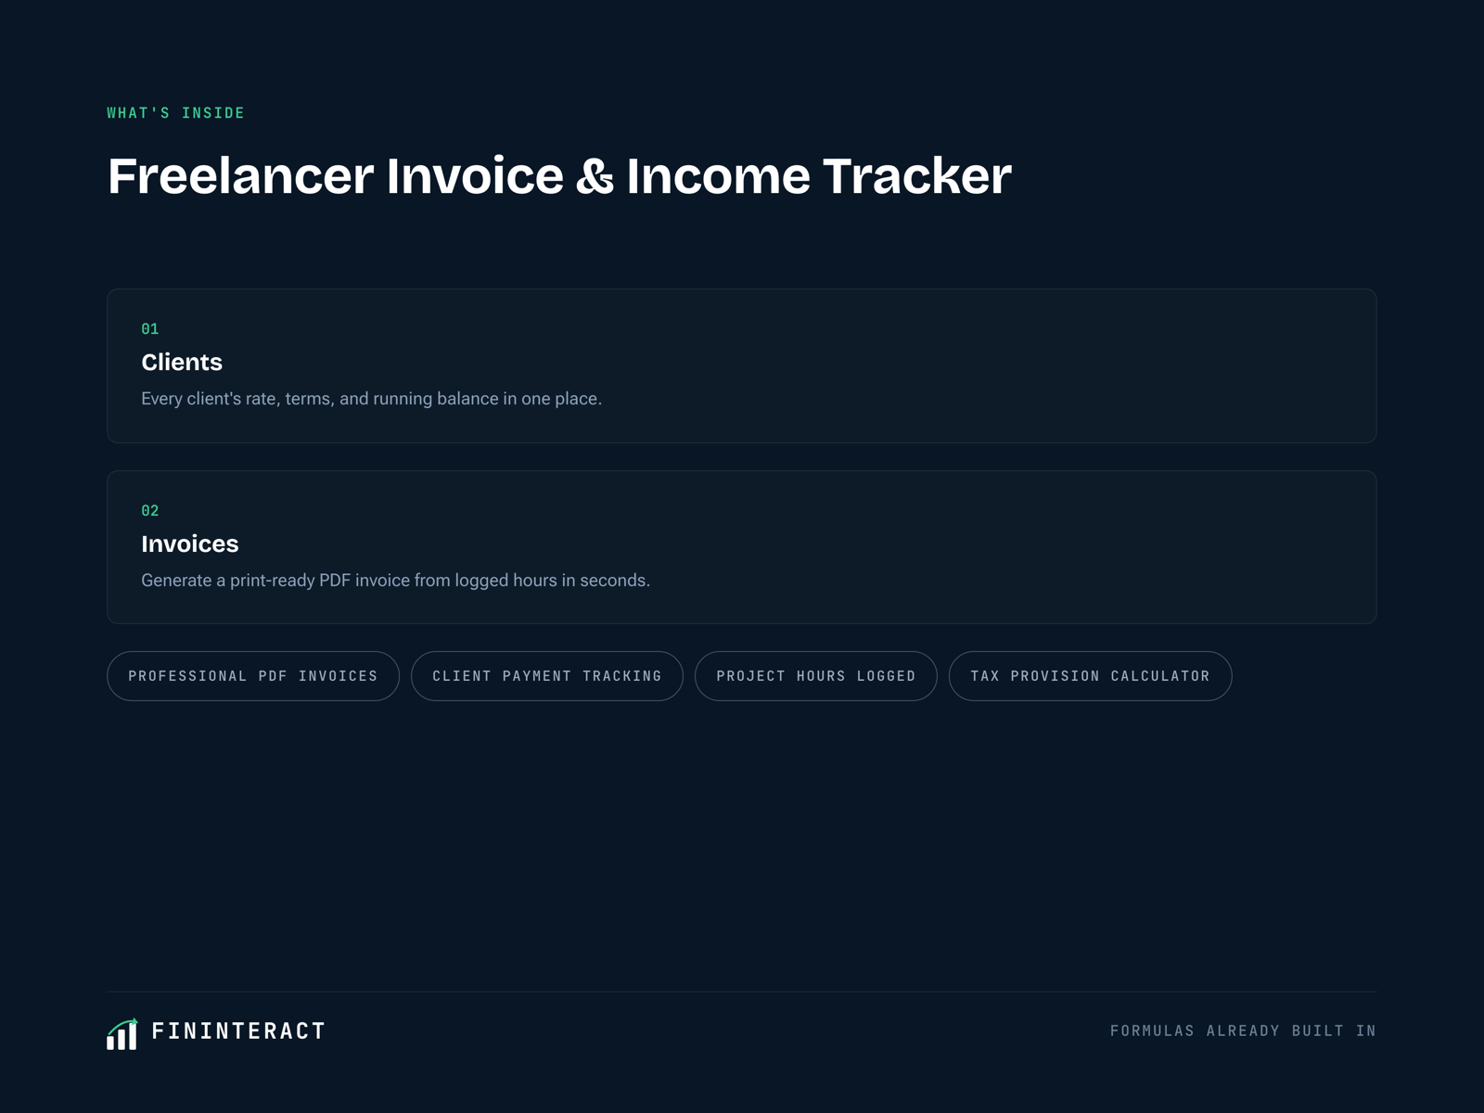Click the "02" card number
This screenshot has height=1113, width=1484.
(x=150, y=511)
